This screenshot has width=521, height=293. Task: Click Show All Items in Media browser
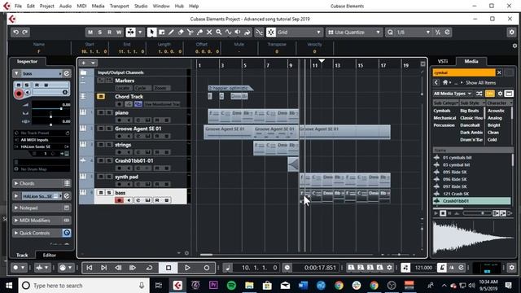pyautogui.click(x=480, y=83)
